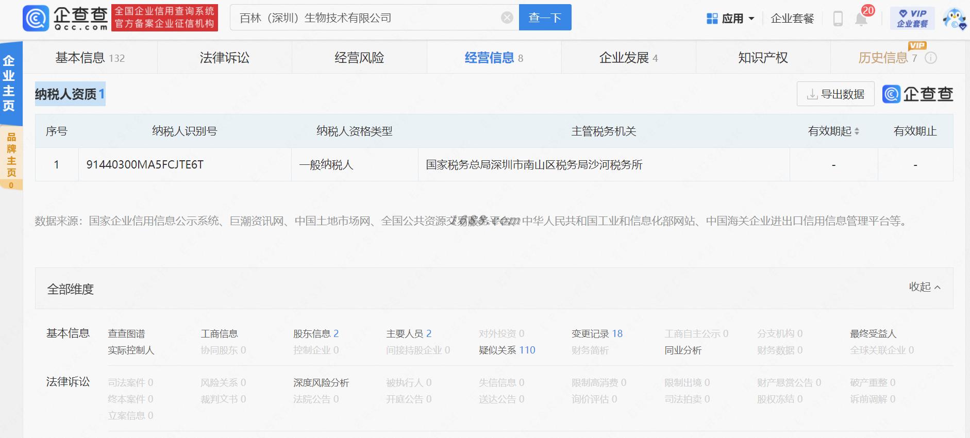Open 主要人员 2 link
Screen dimensions: 970x438
pos(409,334)
